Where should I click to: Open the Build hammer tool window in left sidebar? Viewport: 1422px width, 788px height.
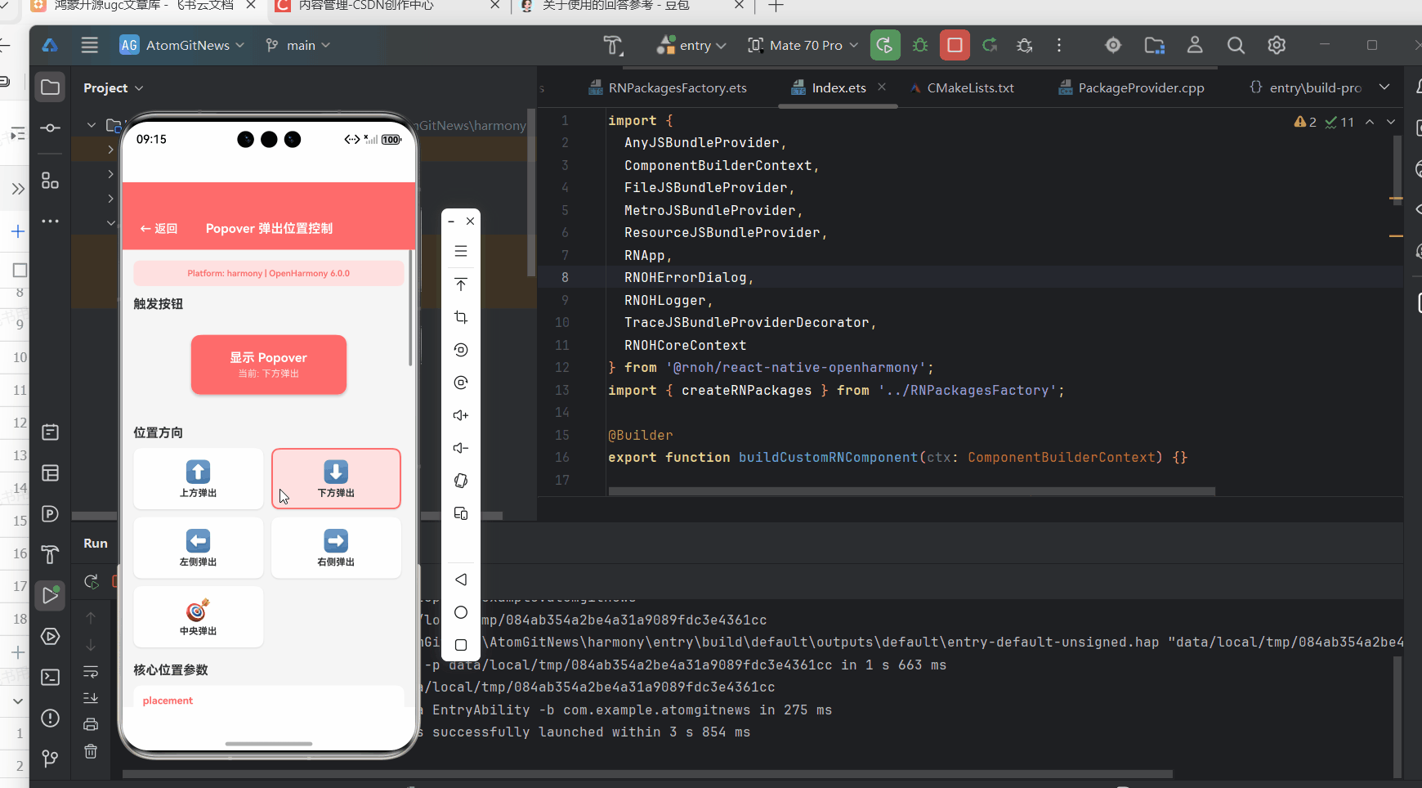[50, 554]
